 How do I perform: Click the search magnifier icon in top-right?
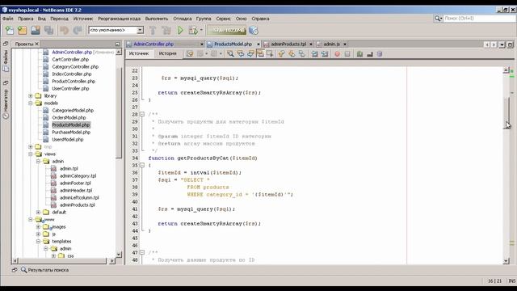tap(438, 19)
